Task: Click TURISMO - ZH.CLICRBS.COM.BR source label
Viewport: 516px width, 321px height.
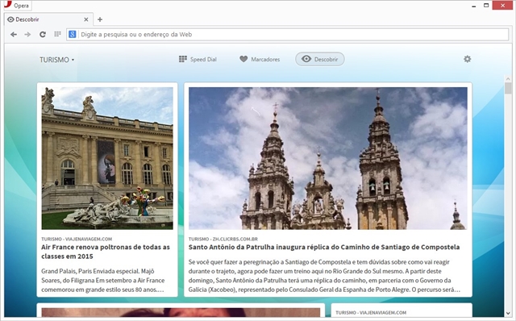Action: (223, 239)
